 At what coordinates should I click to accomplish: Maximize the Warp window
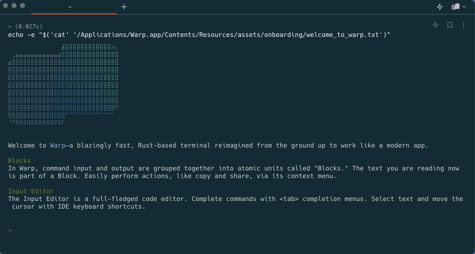[x=23, y=6]
